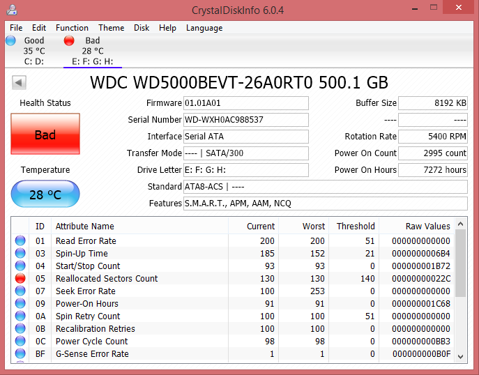This screenshot has width=479, height=375.
Task: Click the 28 °C temperature button
Action: point(45,194)
